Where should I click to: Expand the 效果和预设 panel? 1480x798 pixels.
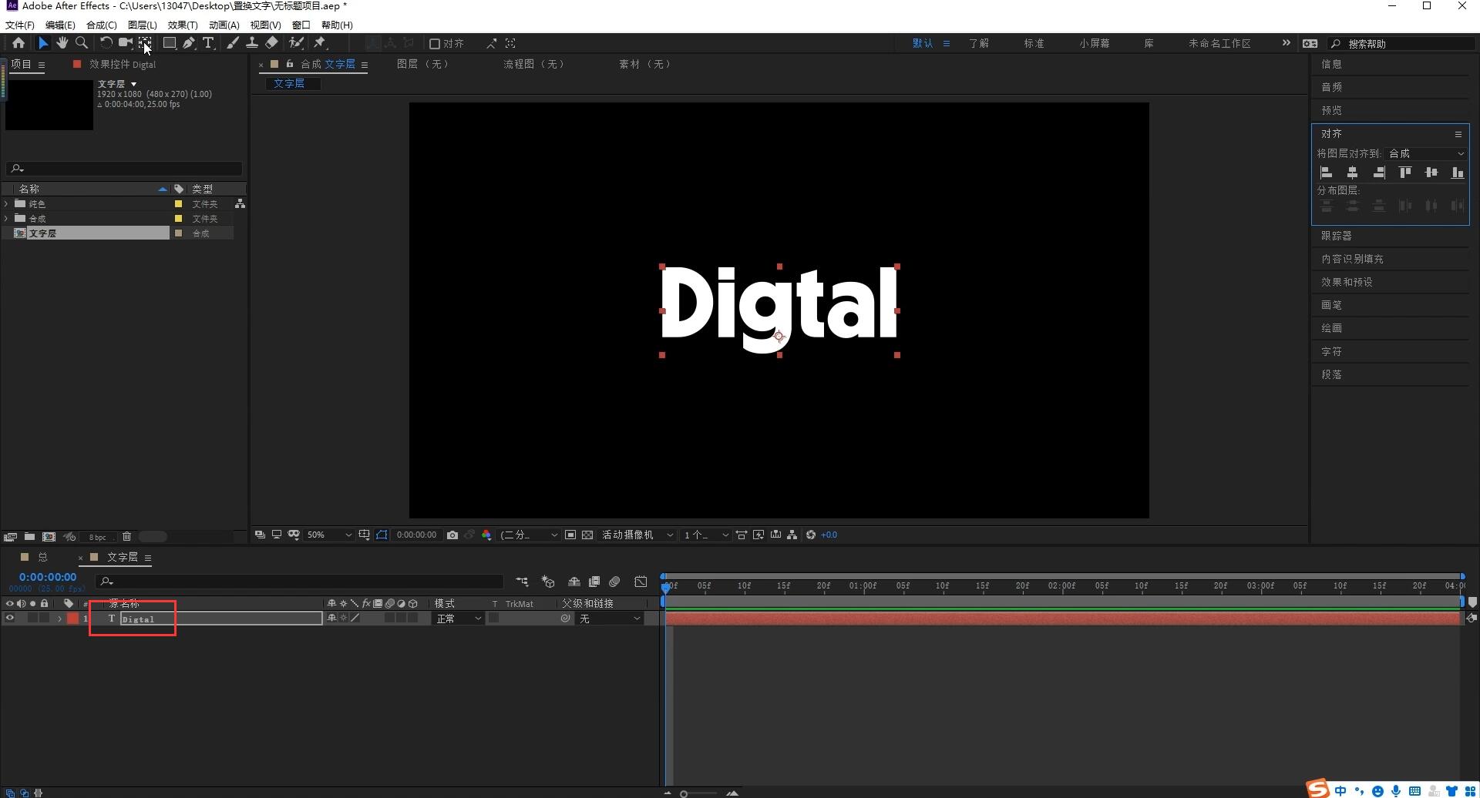[x=1347, y=282]
